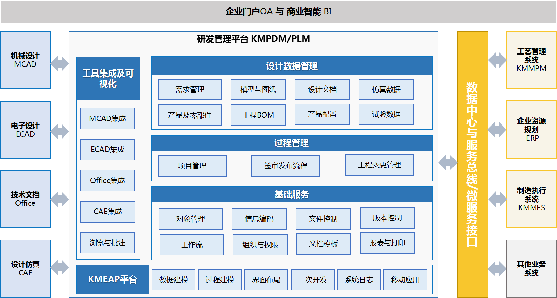Open the 签审发布流程 module

tap(286, 166)
